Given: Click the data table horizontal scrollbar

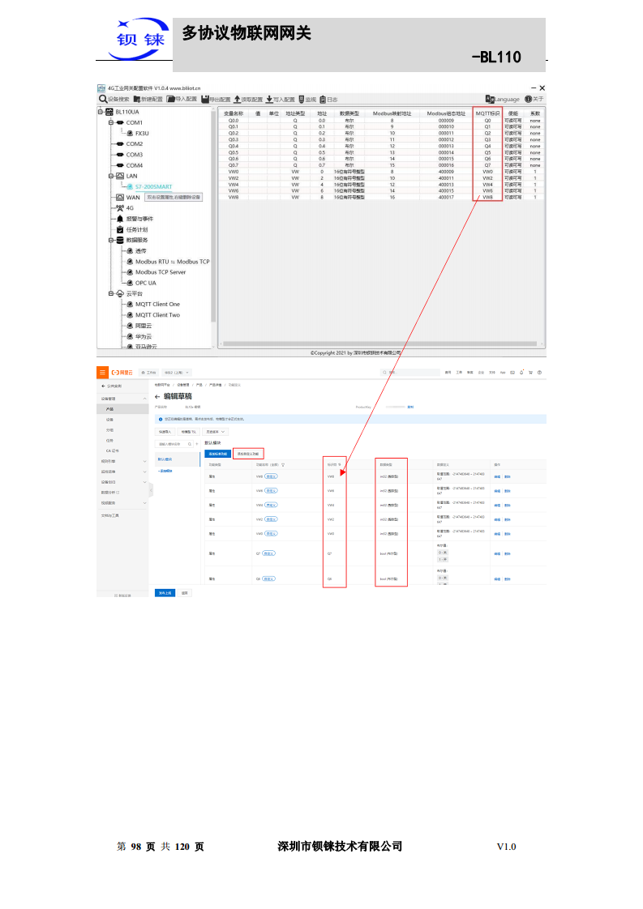Looking at the screenshot, I should click(381, 344).
